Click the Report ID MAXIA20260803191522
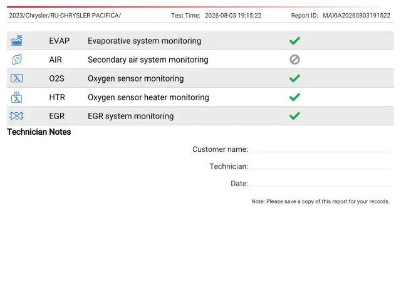This screenshot has height=301, width=401. pyautogui.click(x=357, y=15)
